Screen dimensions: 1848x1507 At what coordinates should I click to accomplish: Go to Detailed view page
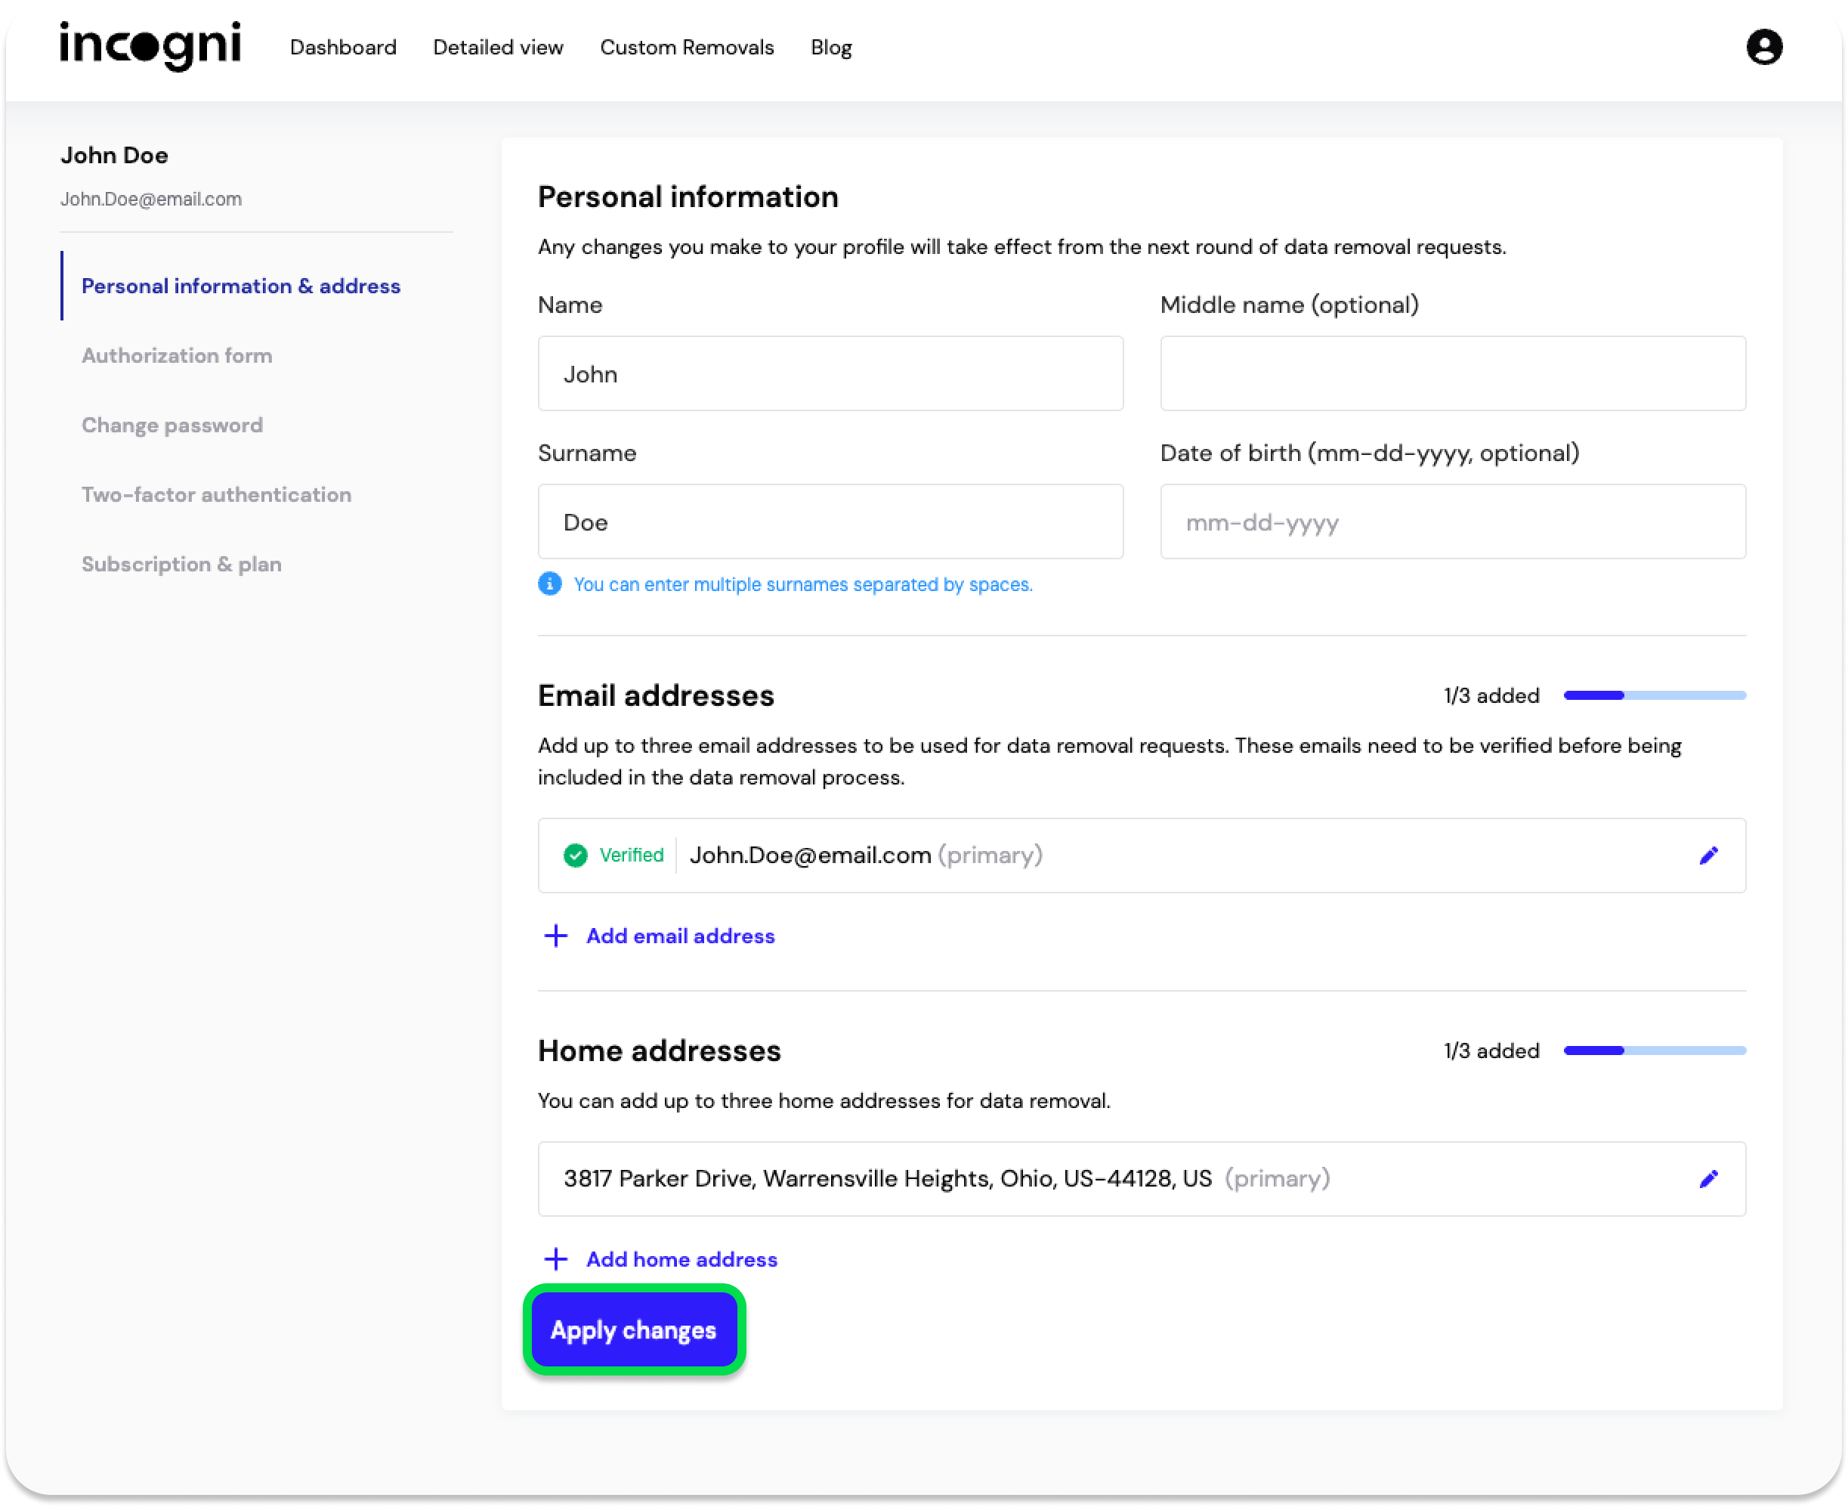(498, 48)
